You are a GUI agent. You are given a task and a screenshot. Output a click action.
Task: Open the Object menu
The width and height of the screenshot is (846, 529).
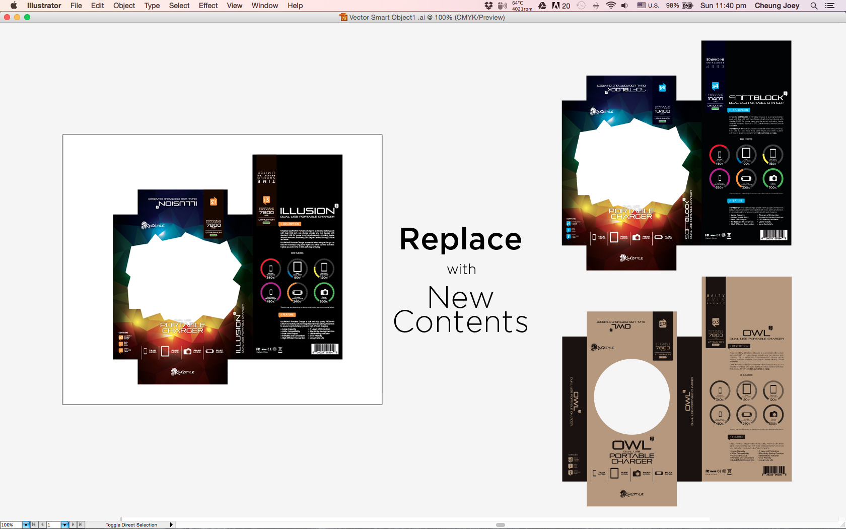click(x=124, y=6)
